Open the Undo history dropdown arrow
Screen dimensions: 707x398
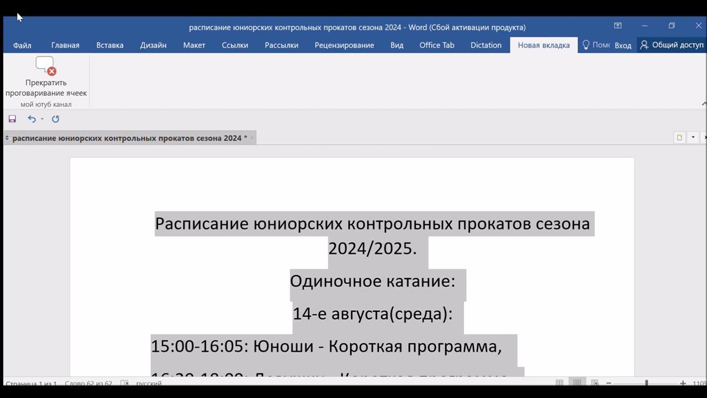(42, 119)
